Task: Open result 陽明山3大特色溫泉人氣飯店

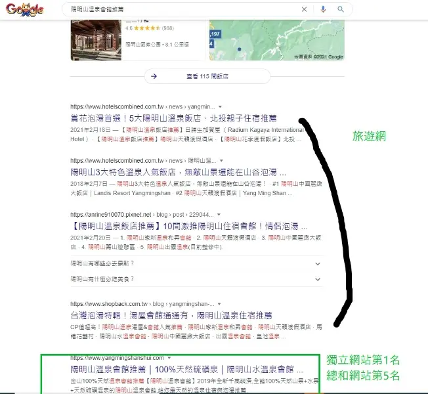Action: pos(178,172)
